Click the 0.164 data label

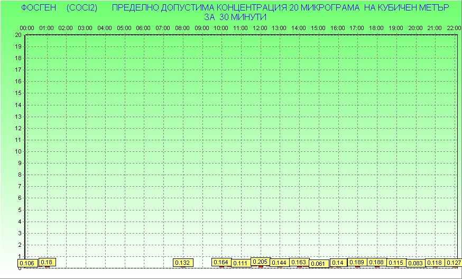point(221,262)
